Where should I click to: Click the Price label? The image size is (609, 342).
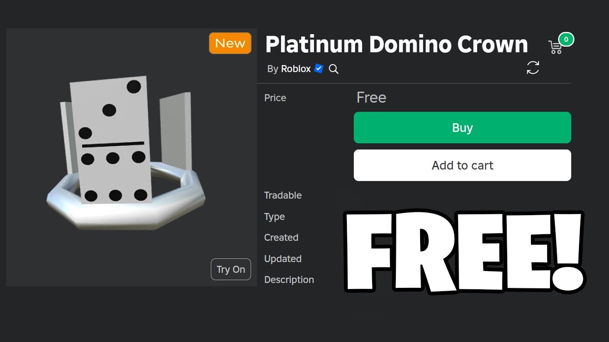[x=275, y=98]
